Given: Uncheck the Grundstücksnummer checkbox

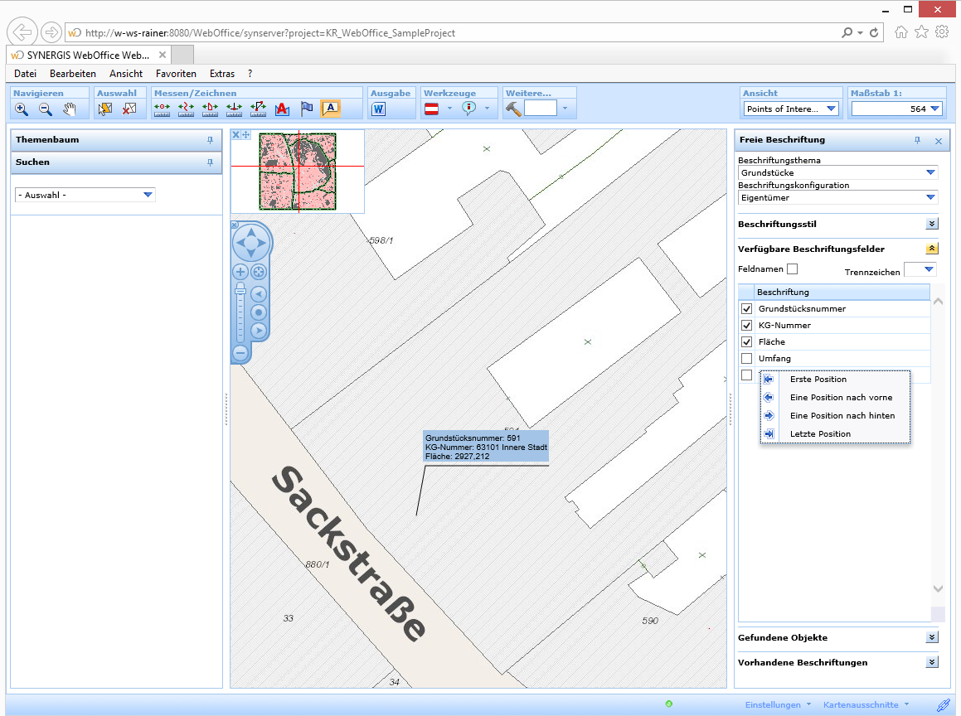Looking at the screenshot, I should [746, 309].
